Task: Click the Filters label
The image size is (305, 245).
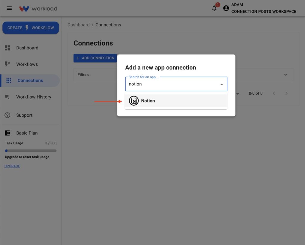Action: tap(83, 75)
